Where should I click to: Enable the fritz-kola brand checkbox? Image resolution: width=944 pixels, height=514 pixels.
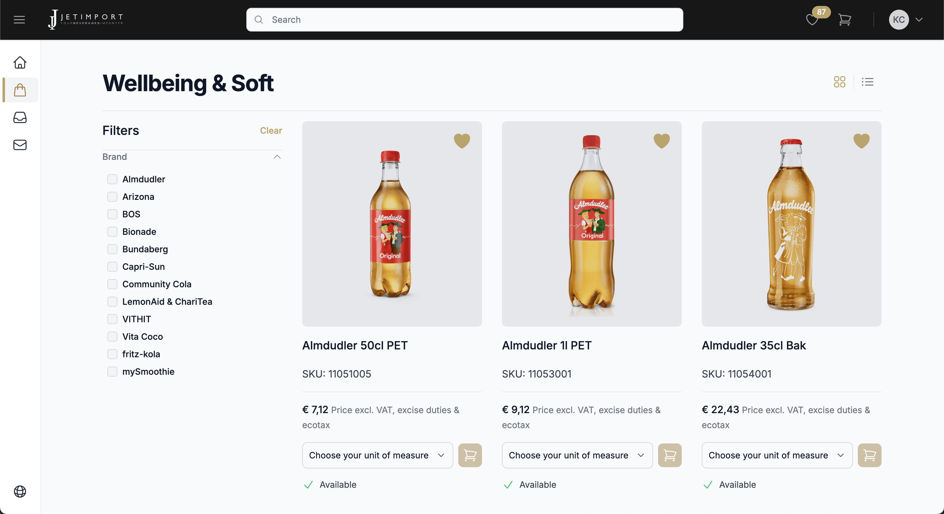tap(112, 354)
